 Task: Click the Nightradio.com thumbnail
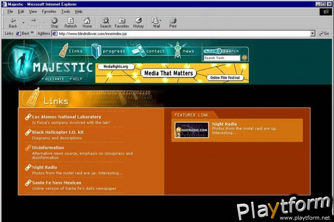(x=191, y=130)
